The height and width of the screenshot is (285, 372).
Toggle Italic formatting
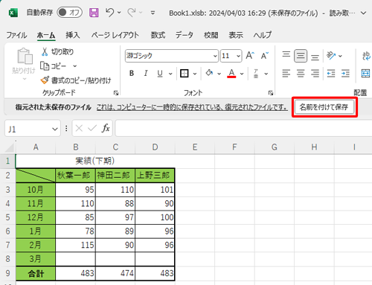coord(146,73)
